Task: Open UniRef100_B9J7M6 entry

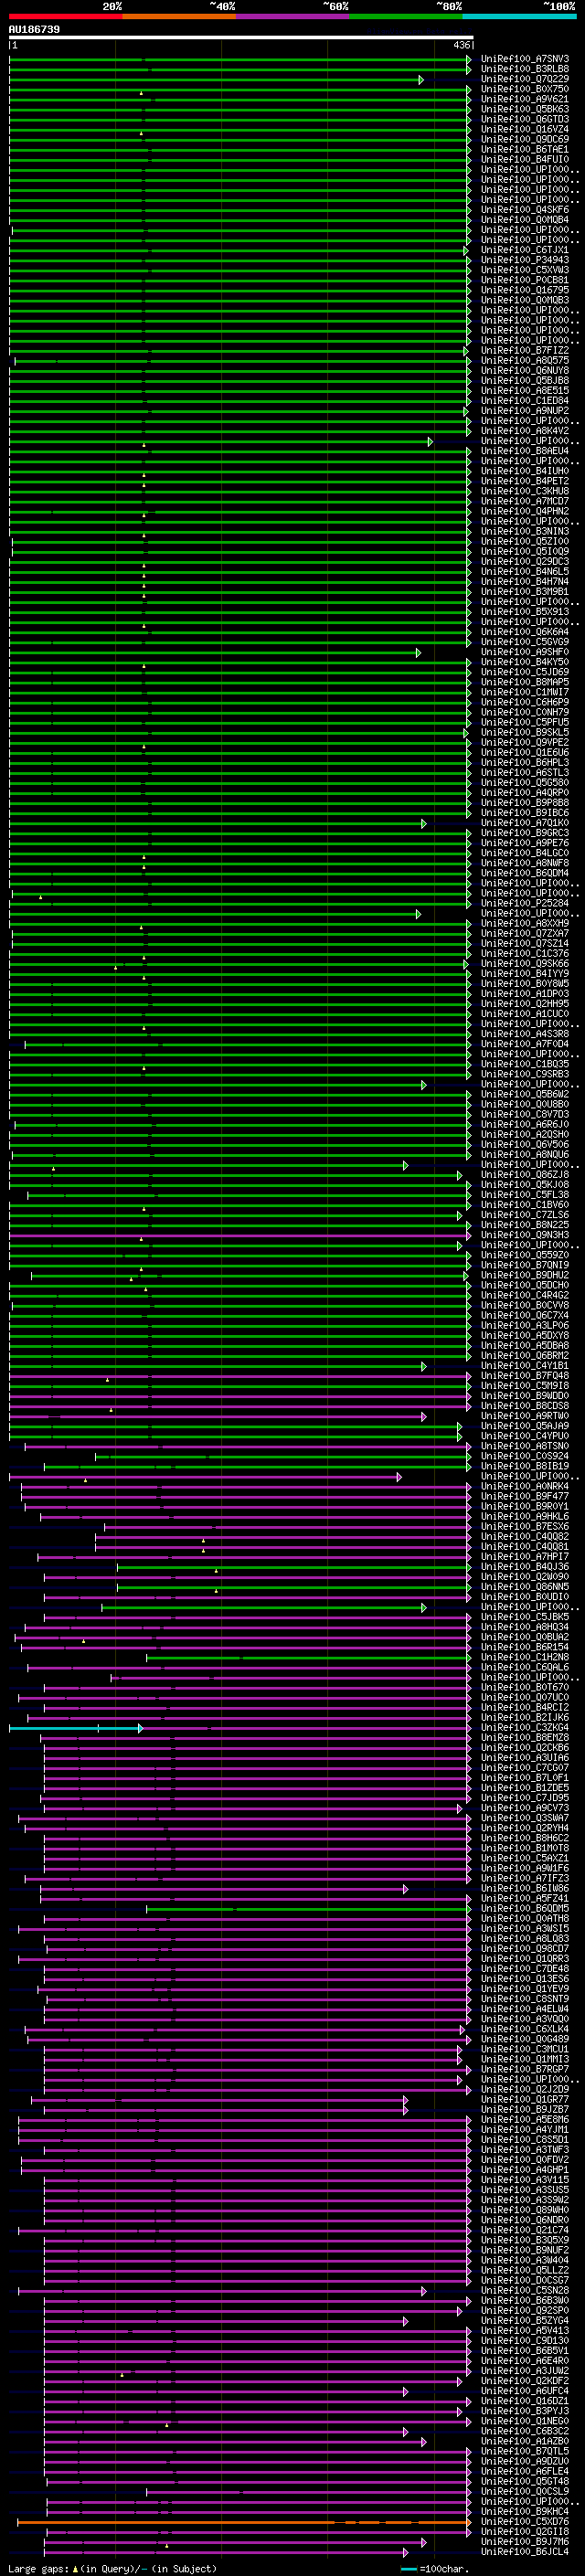Action: 525,2542
